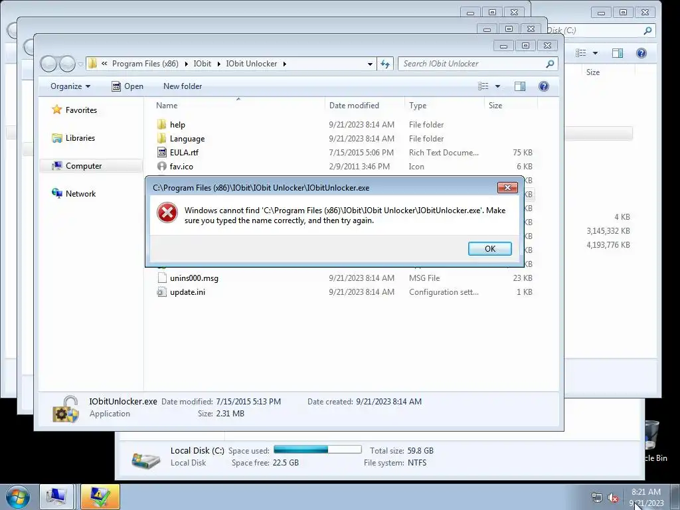680x510 pixels.
Task: Select the Language folder icon
Action: (162, 138)
